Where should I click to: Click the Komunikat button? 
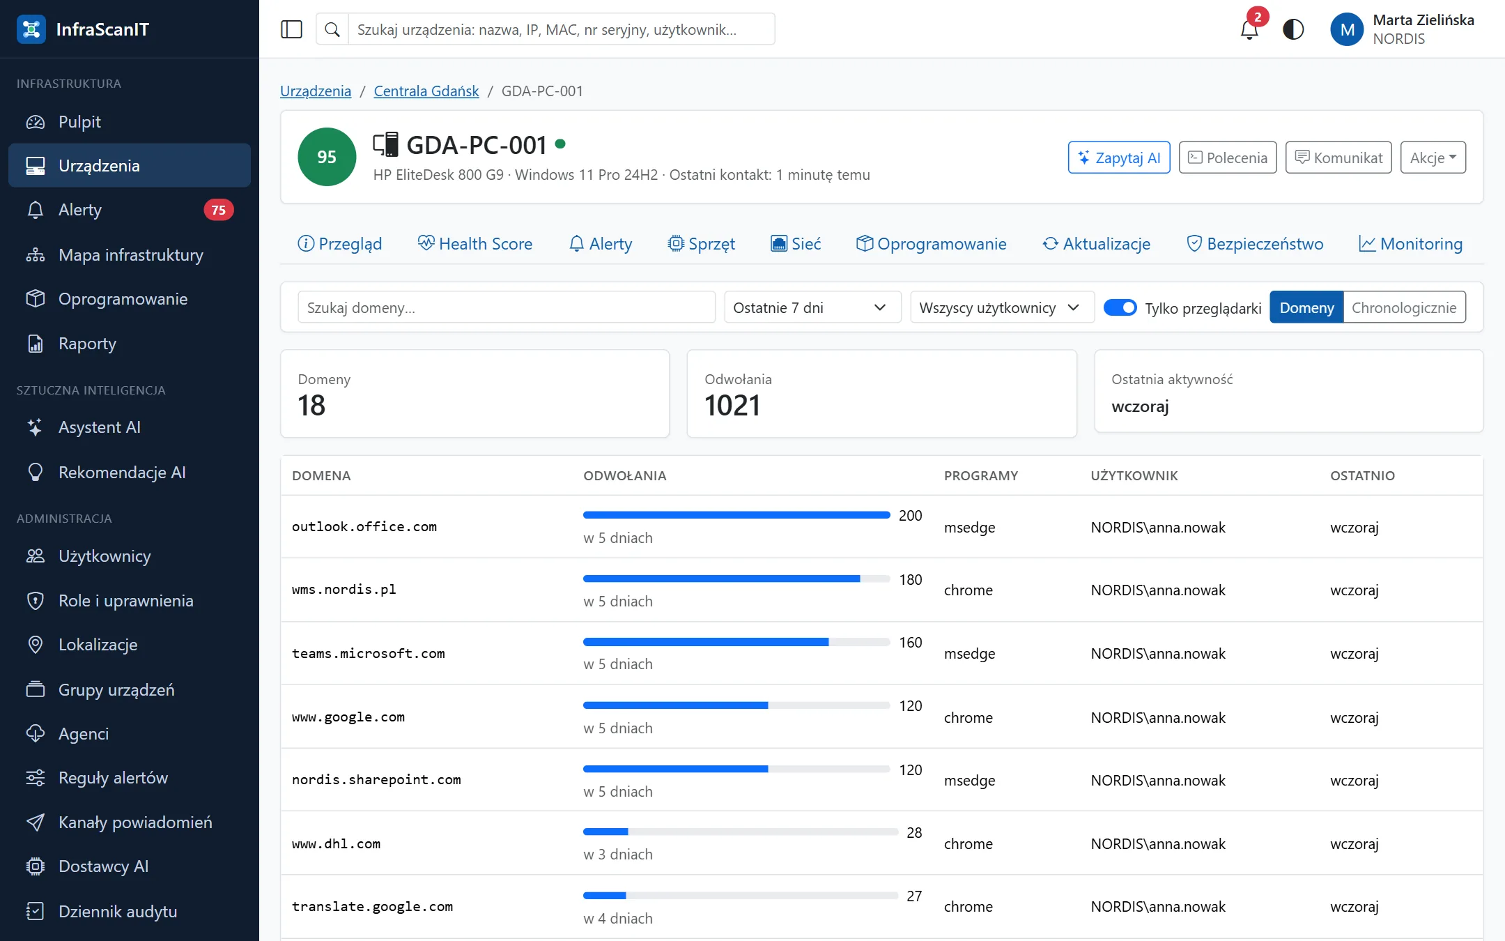(1338, 158)
